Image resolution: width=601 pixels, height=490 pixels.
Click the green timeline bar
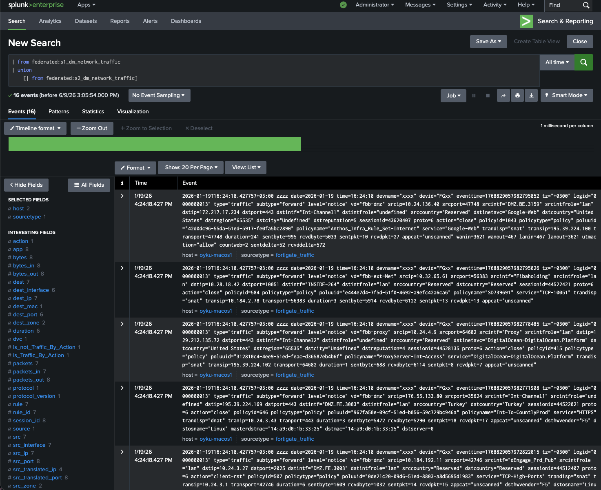155,144
